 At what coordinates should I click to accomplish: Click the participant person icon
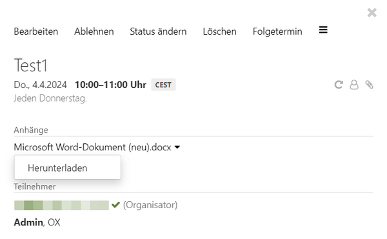(x=354, y=85)
